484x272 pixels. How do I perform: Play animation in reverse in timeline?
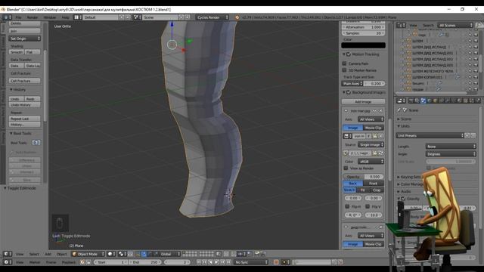click(x=211, y=262)
